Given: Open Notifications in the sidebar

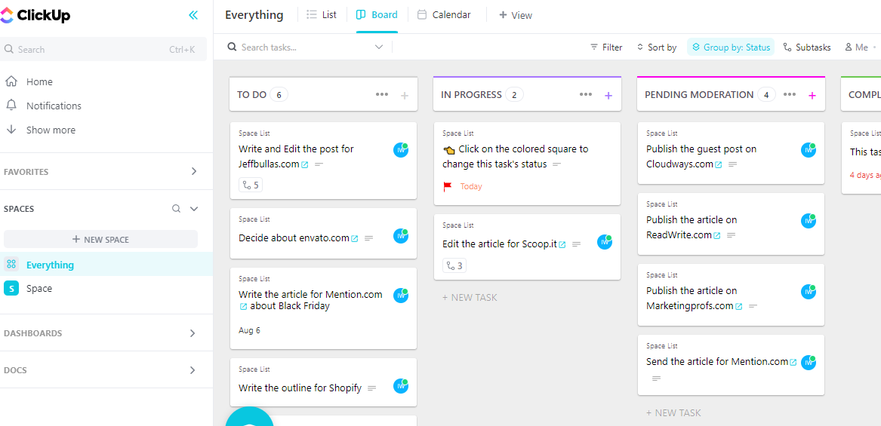Looking at the screenshot, I should coord(54,106).
